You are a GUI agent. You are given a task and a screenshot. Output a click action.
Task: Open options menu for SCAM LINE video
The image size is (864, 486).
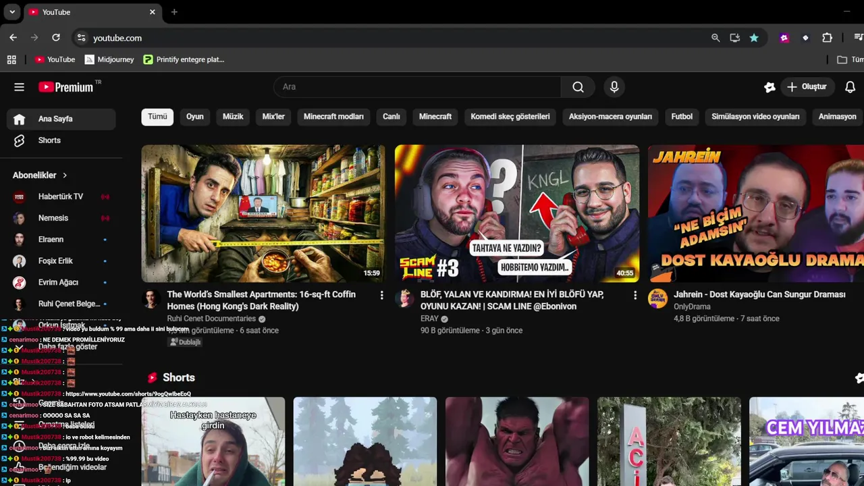click(635, 296)
